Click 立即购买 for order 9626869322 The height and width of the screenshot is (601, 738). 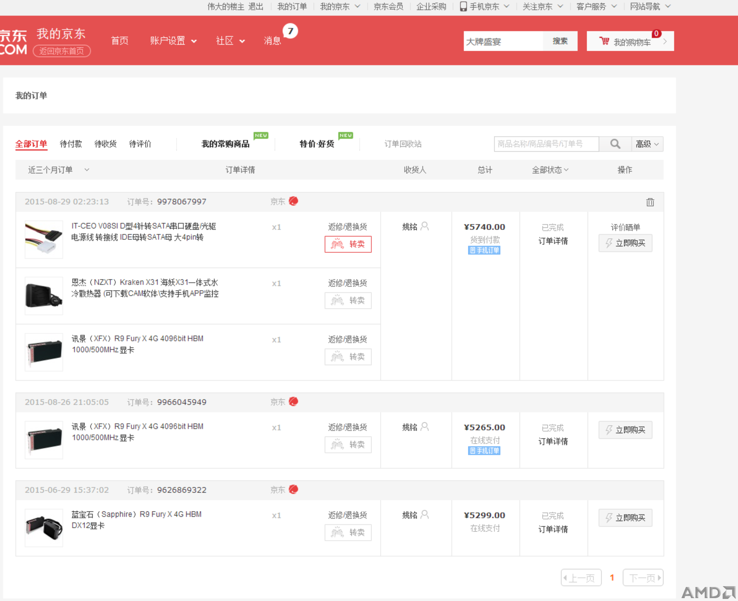pos(625,518)
